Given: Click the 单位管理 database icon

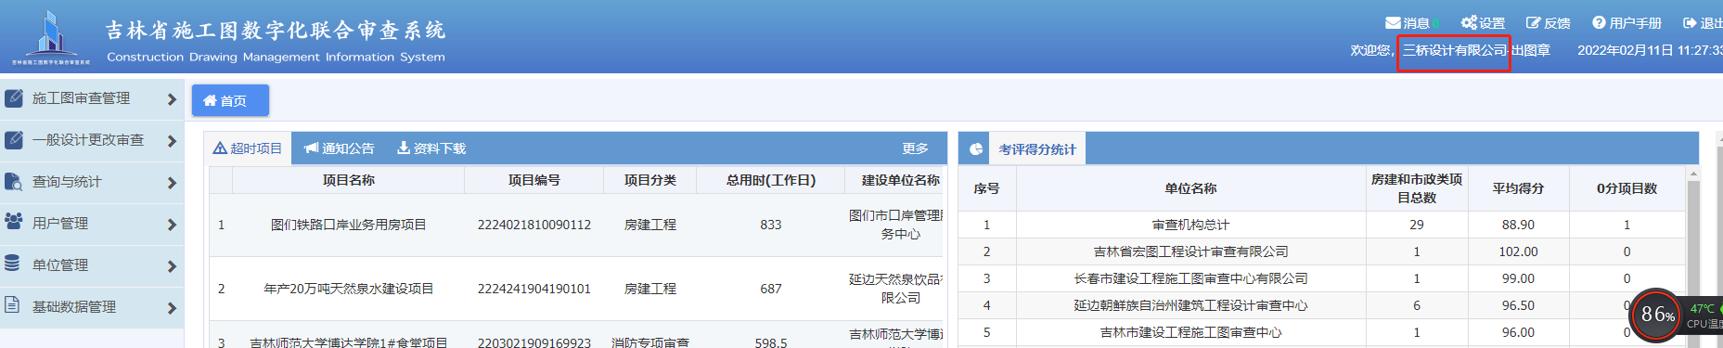Looking at the screenshot, I should tap(13, 264).
